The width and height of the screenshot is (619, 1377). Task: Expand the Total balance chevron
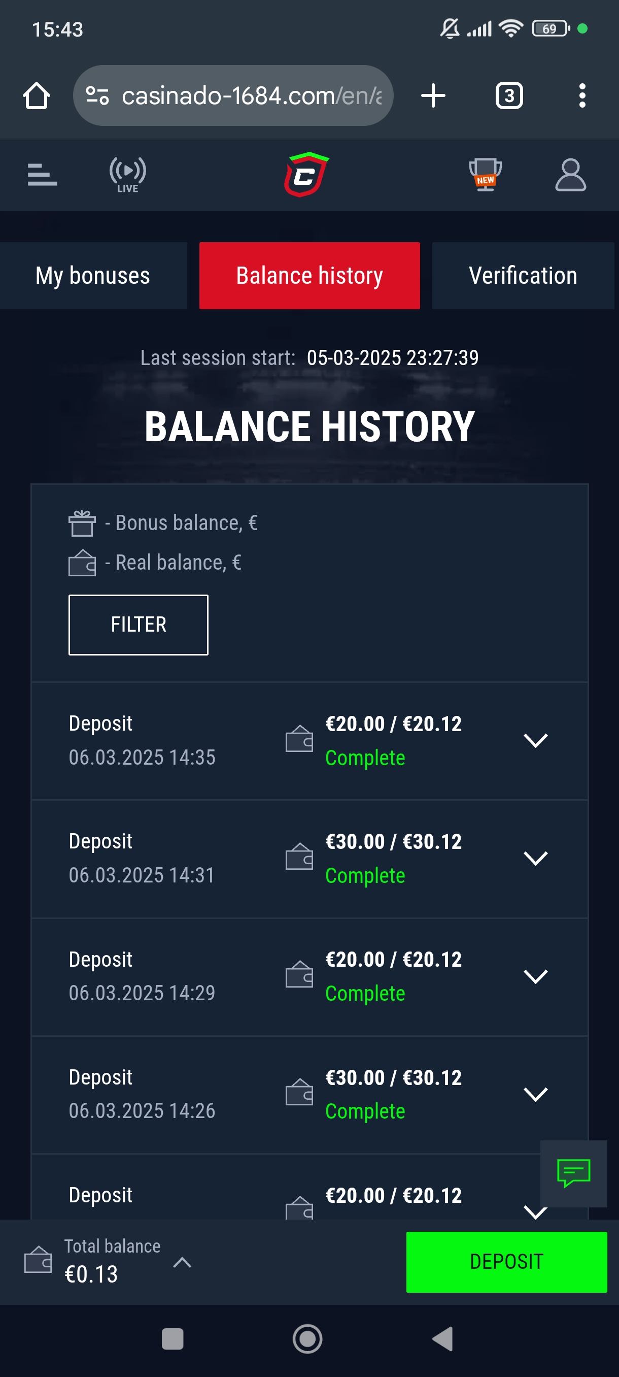pos(182,1262)
